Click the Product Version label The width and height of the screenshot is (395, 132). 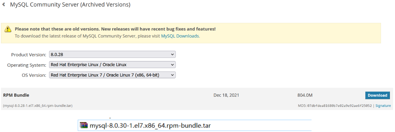click(x=29, y=55)
